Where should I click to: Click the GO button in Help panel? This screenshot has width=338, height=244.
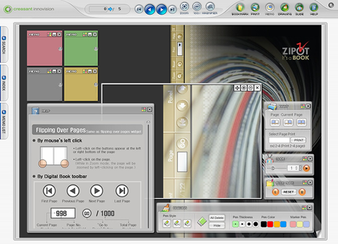[x=87, y=214]
